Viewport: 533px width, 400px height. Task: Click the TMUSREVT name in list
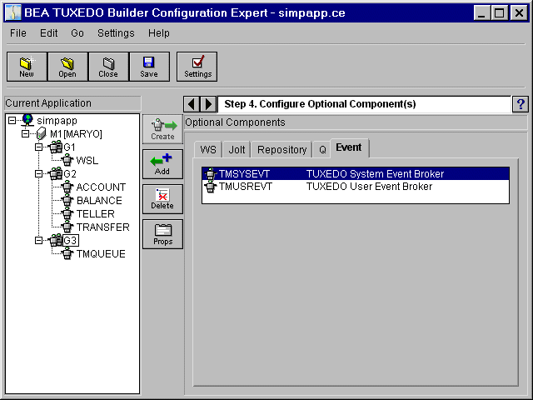coord(246,187)
